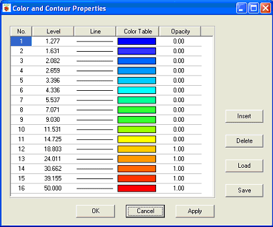This screenshot has width=273, height=227.
Task: Open the dark blue swatch for level 1.277
Action: pos(136,42)
